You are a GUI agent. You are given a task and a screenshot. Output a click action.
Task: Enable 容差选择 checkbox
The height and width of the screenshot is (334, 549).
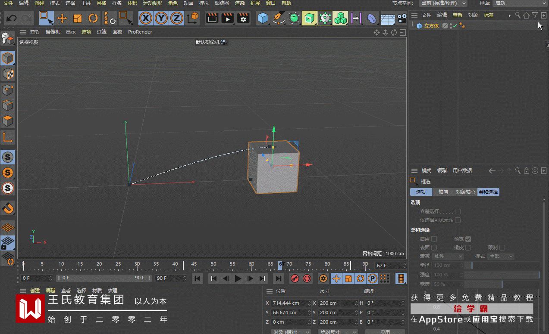click(x=458, y=211)
